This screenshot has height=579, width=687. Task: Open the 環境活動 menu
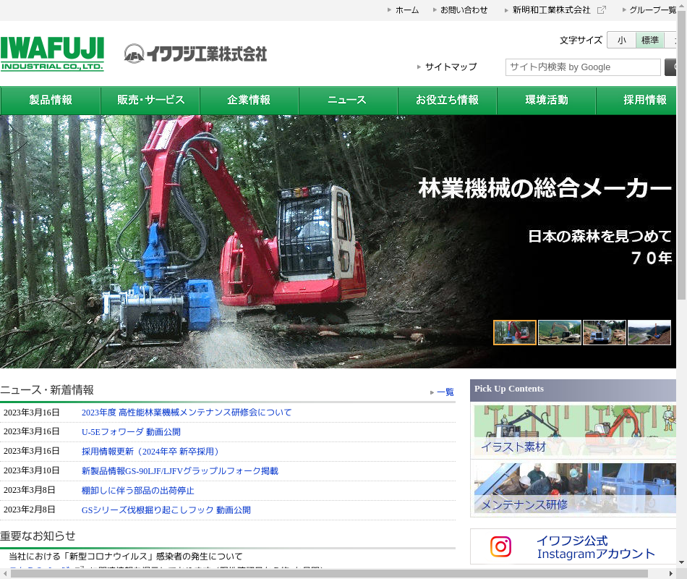547,101
